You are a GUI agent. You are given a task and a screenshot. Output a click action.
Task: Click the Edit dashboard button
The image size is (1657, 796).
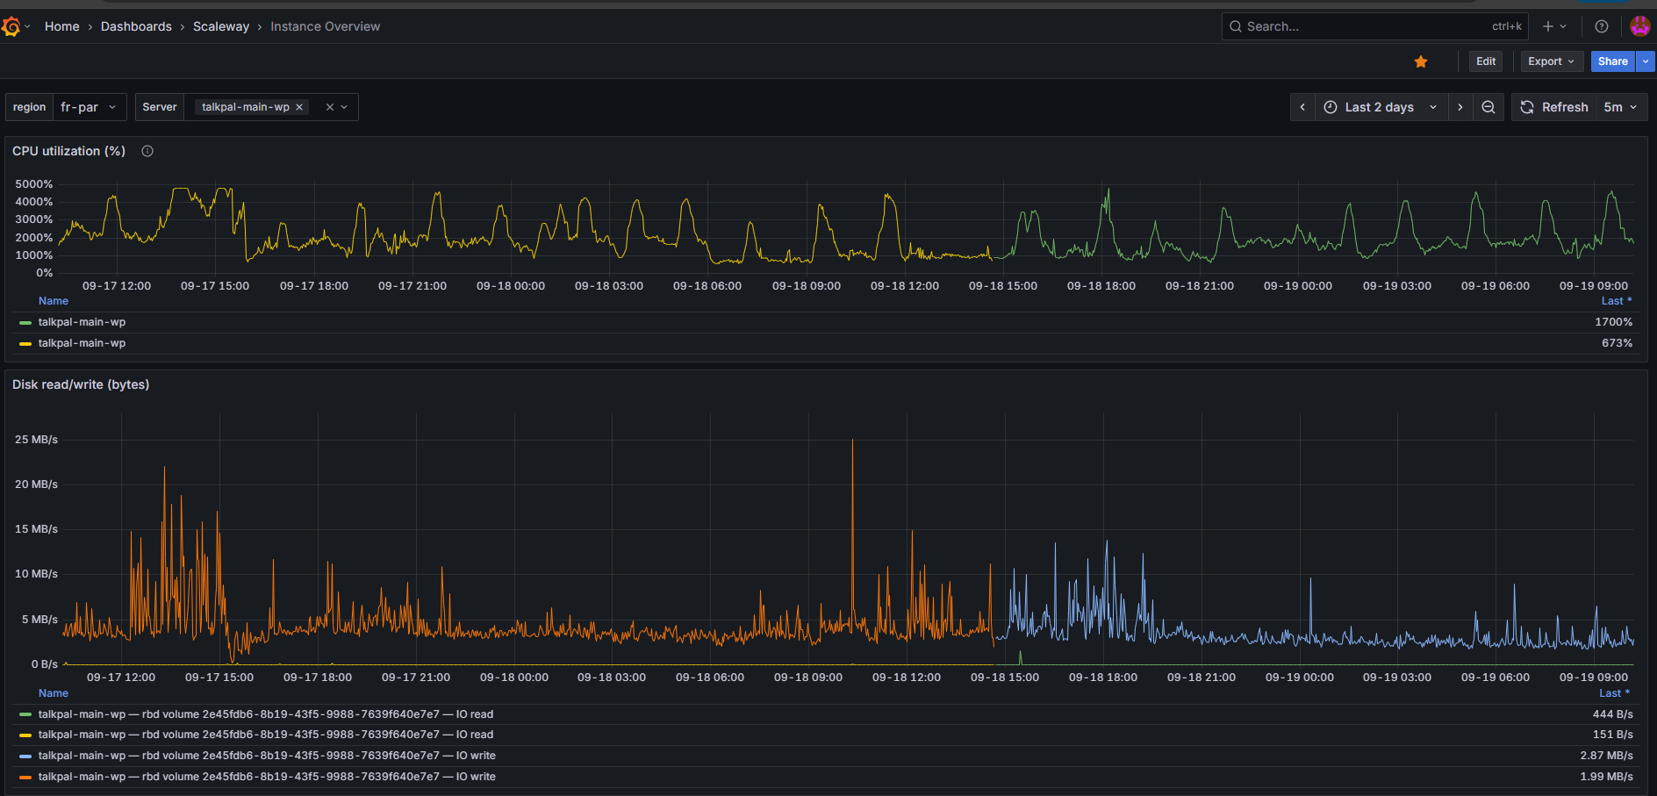tap(1486, 61)
